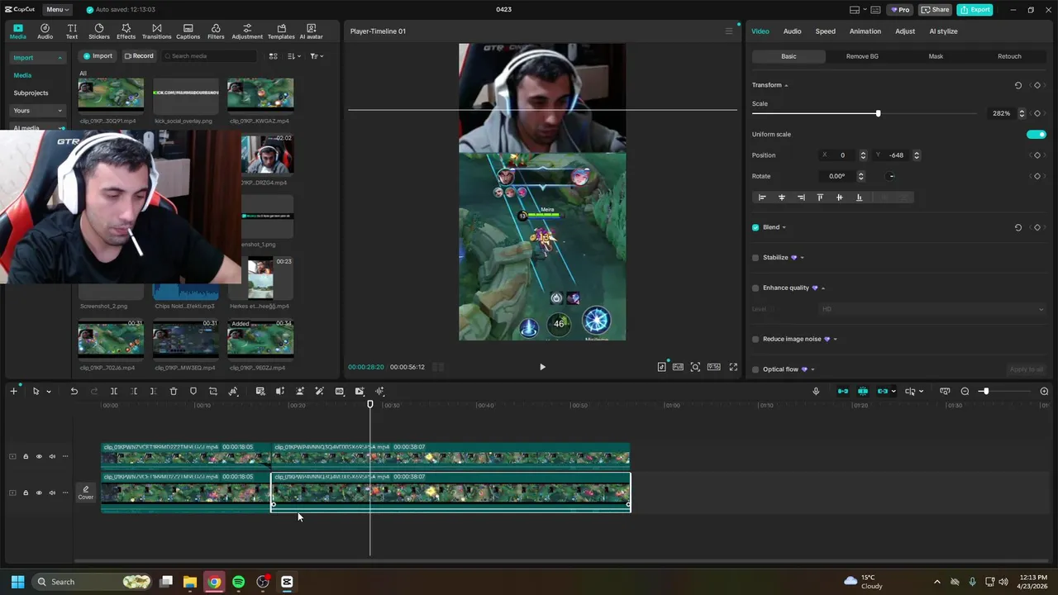Click the crop clip icon in timeline toolbar
This screenshot has height=595, width=1058.
(213, 391)
